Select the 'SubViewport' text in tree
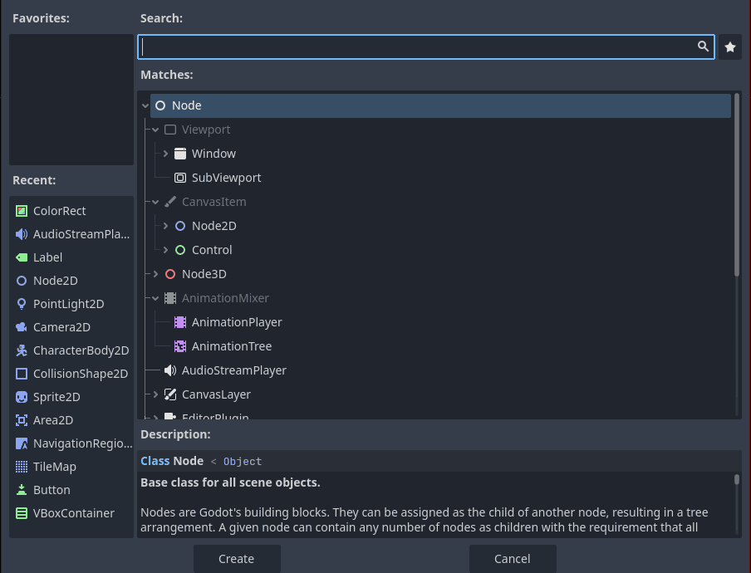This screenshot has height=573, width=751. point(227,178)
